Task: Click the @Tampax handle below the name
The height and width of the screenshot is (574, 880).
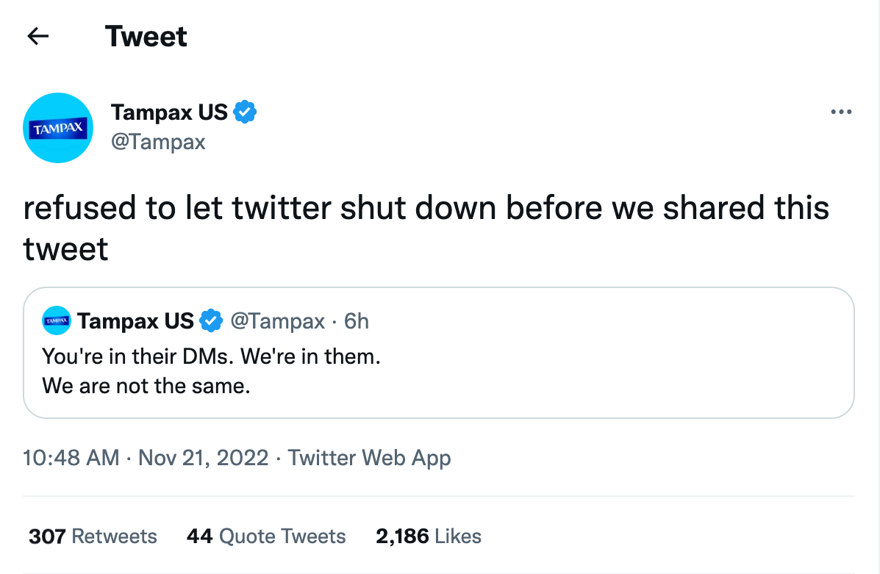Action: pyautogui.click(x=158, y=142)
